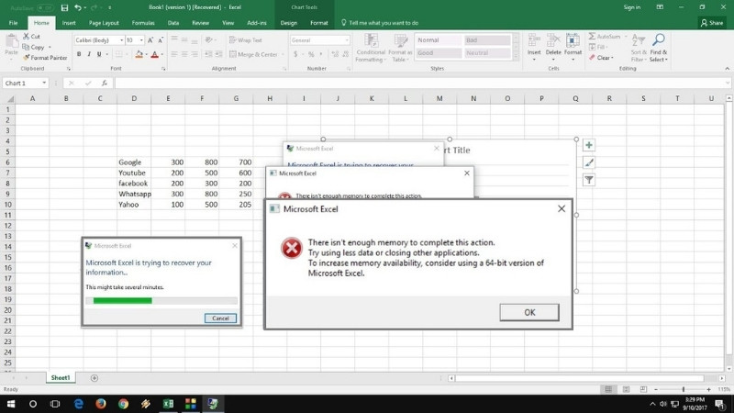Click the Format Painter tool
Image resolution: width=734 pixels, height=413 pixels.
(45, 58)
